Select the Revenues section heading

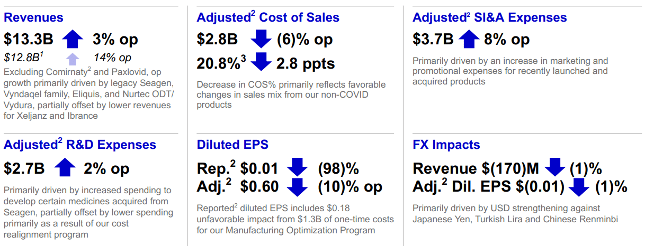[33, 17]
